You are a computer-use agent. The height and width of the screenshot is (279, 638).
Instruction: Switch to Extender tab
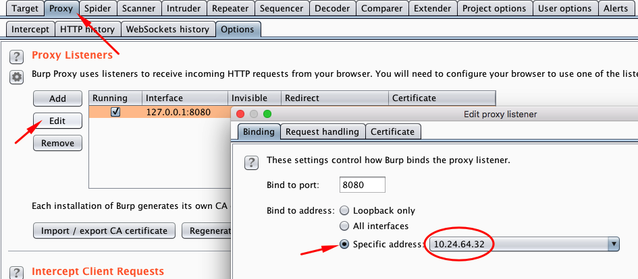click(x=433, y=8)
